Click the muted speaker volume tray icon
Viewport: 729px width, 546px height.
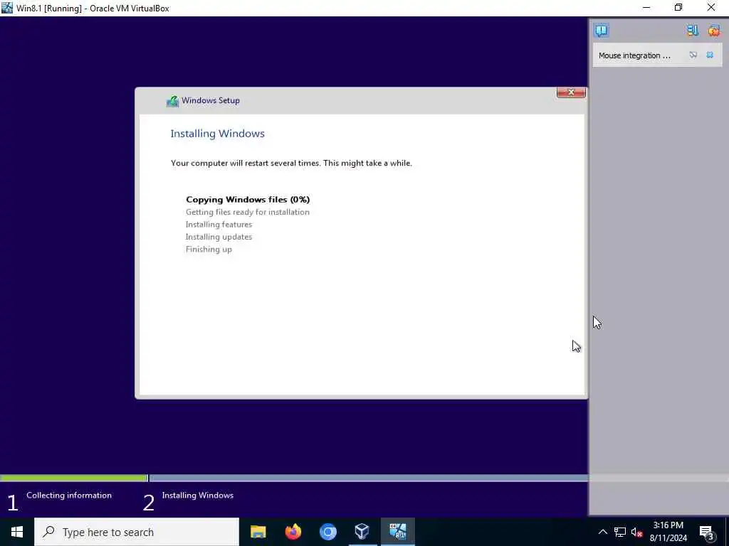(x=637, y=532)
